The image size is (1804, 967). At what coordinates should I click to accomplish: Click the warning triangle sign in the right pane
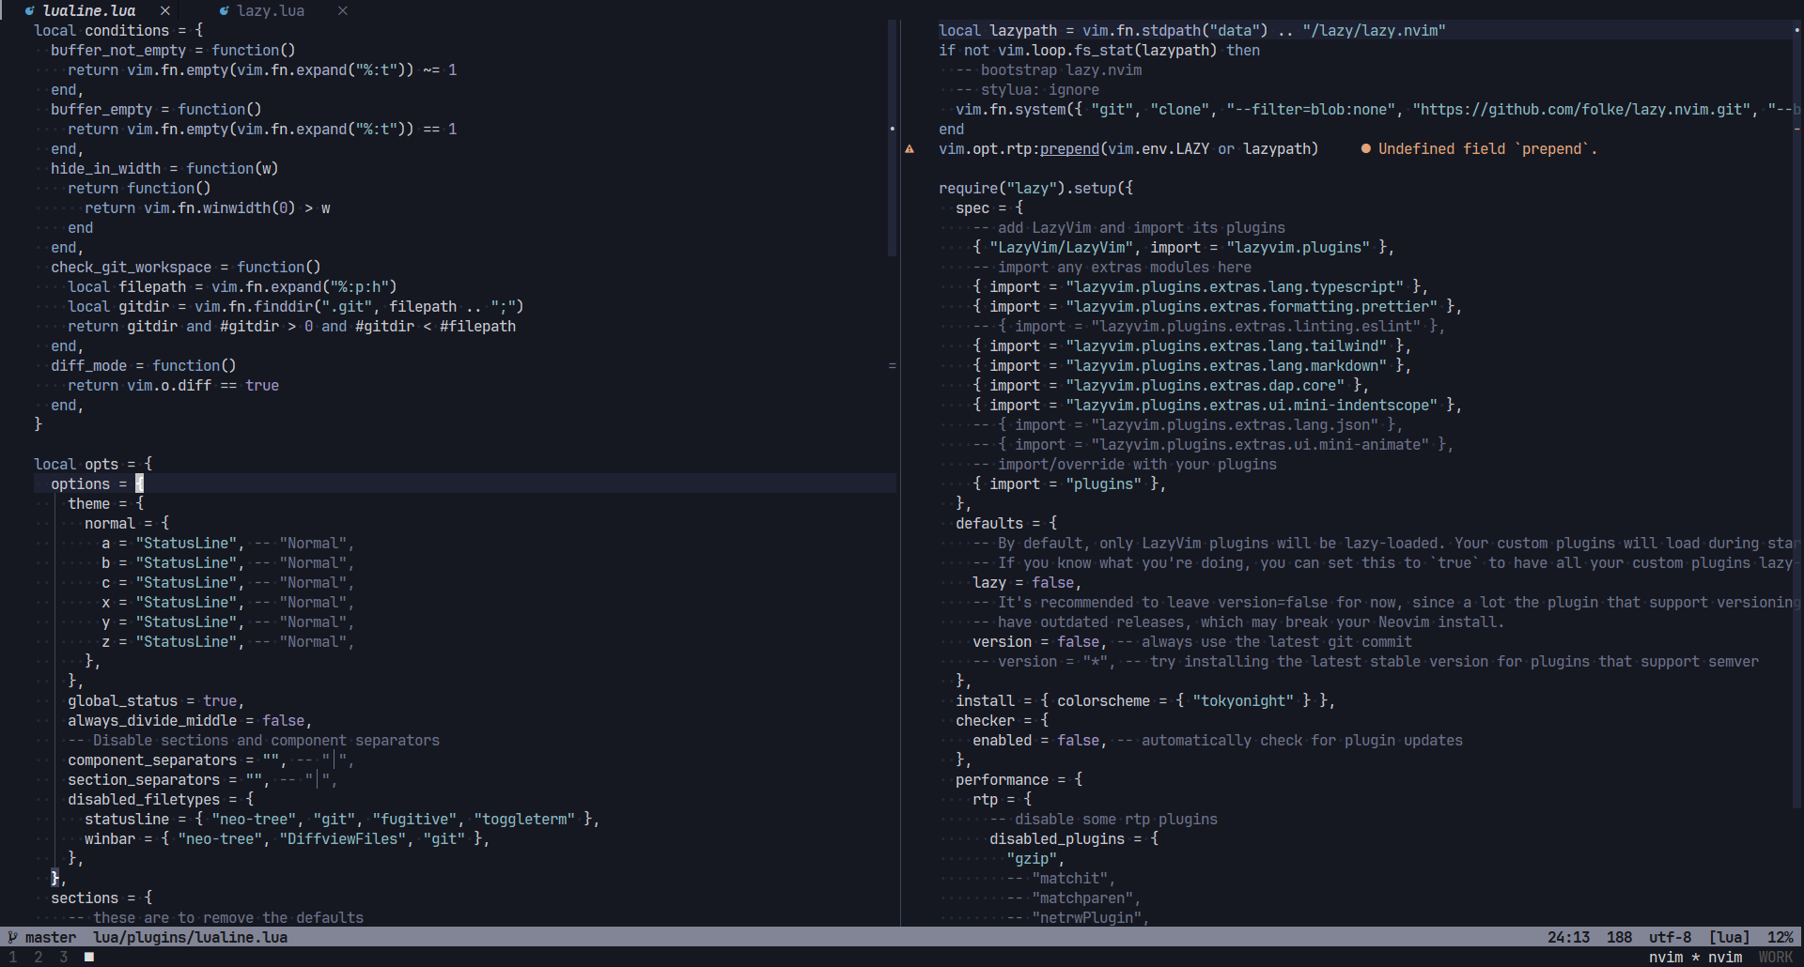point(910,148)
